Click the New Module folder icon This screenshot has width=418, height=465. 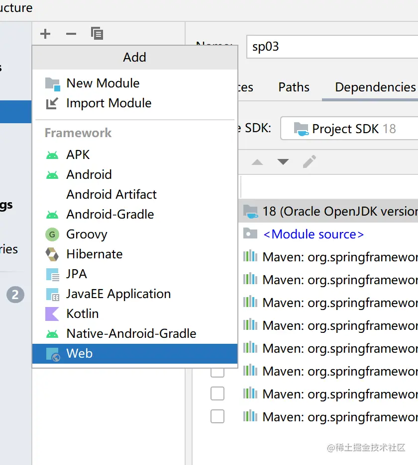[53, 84]
